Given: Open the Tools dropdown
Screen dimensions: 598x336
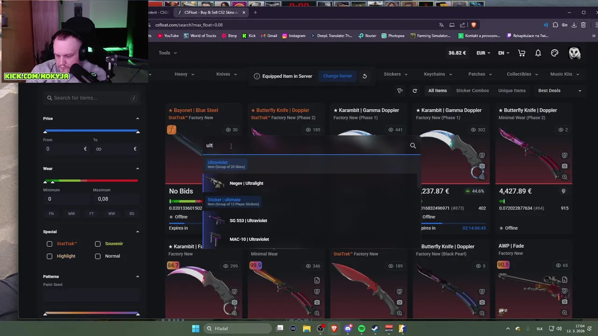Looking at the screenshot, I should click(168, 53).
